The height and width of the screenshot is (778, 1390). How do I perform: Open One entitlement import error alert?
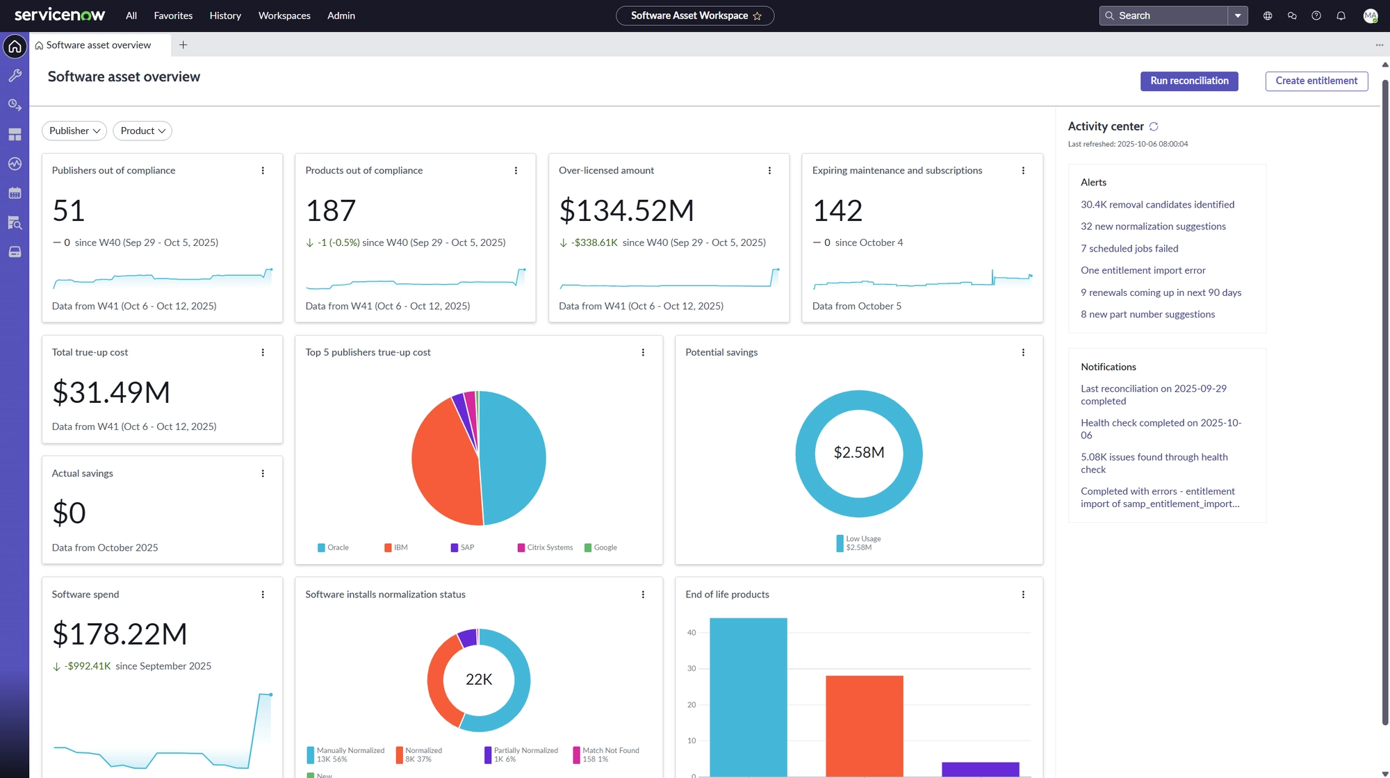1143,270
